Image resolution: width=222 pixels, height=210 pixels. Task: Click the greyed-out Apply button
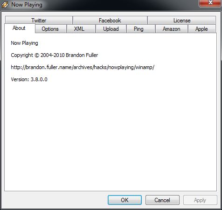coord(200,200)
